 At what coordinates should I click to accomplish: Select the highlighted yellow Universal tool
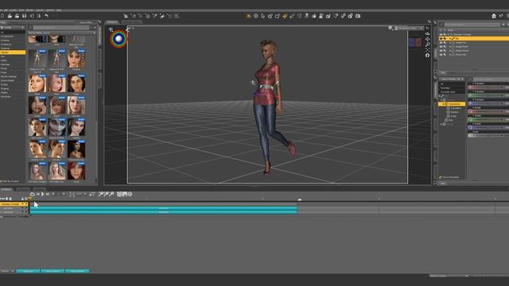tap(285, 16)
